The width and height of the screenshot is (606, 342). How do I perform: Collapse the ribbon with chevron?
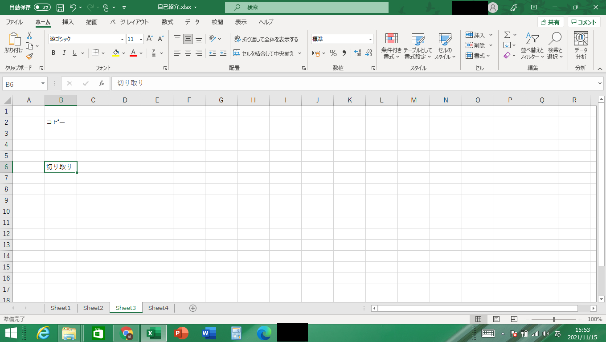[x=600, y=69]
